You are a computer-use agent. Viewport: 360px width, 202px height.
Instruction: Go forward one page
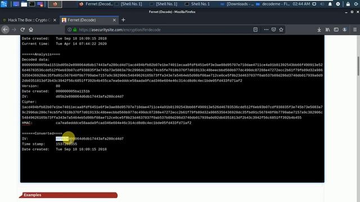[14, 30]
